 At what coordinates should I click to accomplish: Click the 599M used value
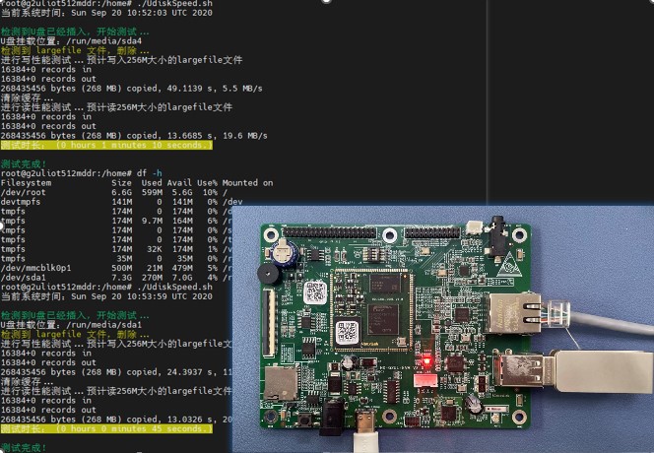point(152,193)
